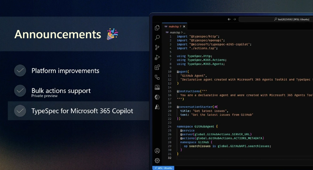The width and height of the screenshot is (313, 170).
Task: Open the Remote Explorer icon
Action: click(x=157, y=77)
